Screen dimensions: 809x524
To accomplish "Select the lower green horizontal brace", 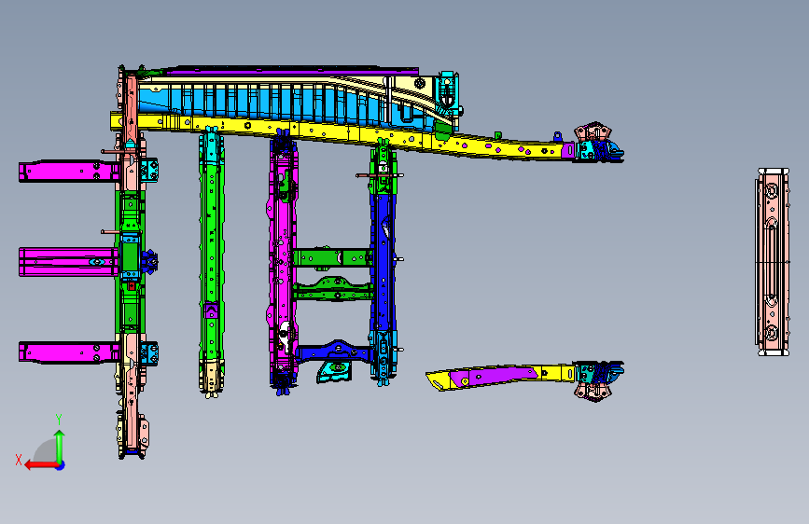I will [333, 290].
